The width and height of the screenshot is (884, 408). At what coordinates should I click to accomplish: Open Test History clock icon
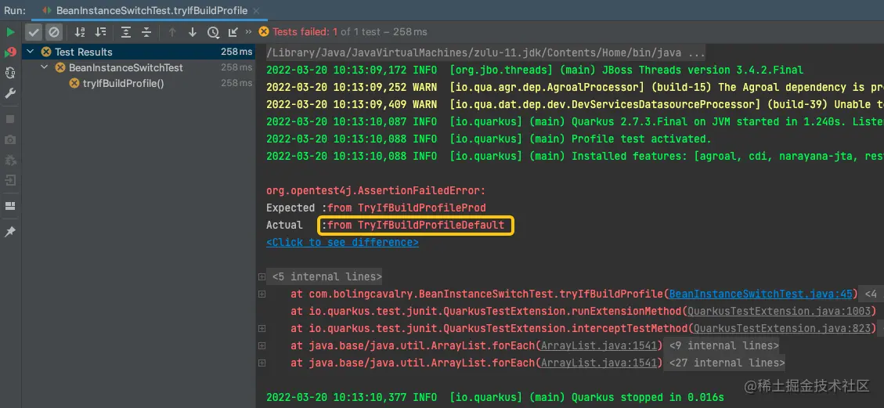point(213,33)
